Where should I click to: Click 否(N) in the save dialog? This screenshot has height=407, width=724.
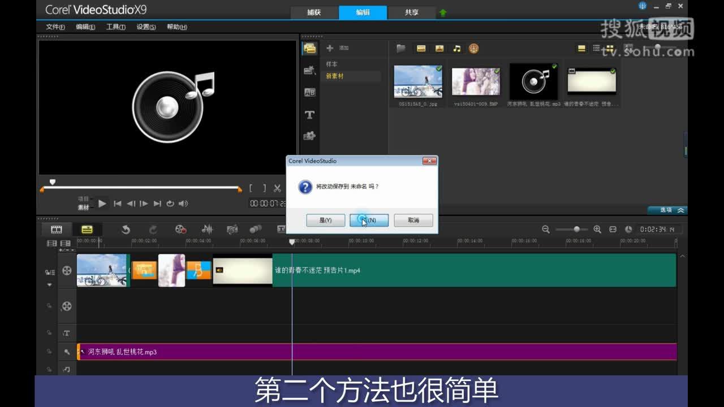[368, 220]
